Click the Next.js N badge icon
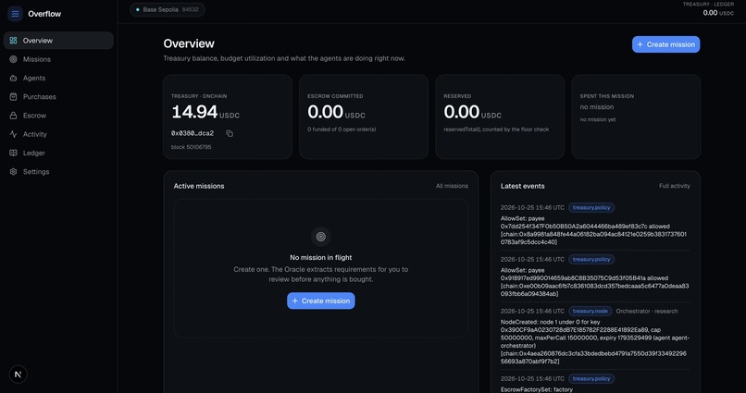Screen dimensions: 746x393 19,375
